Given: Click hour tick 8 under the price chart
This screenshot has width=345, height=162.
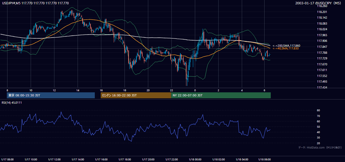Looking at the screenshot, I should click(x=7, y=90).
